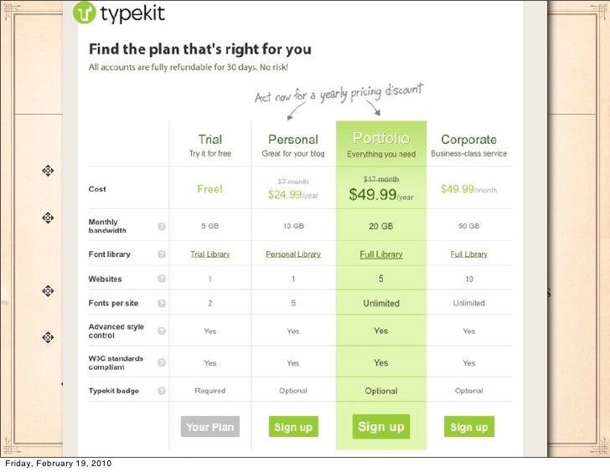
Task: Select the Portfolio plan column heading
Action: 381,138
